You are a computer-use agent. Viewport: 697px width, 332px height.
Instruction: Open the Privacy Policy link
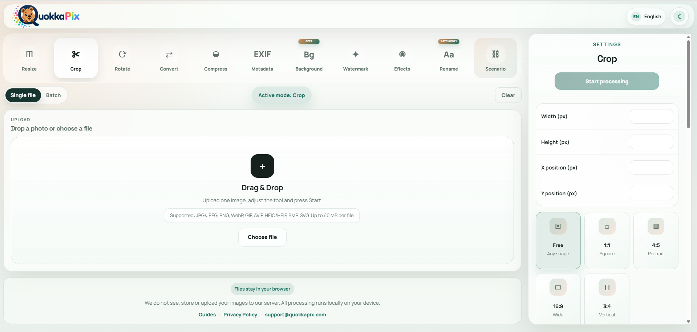coord(240,315)
